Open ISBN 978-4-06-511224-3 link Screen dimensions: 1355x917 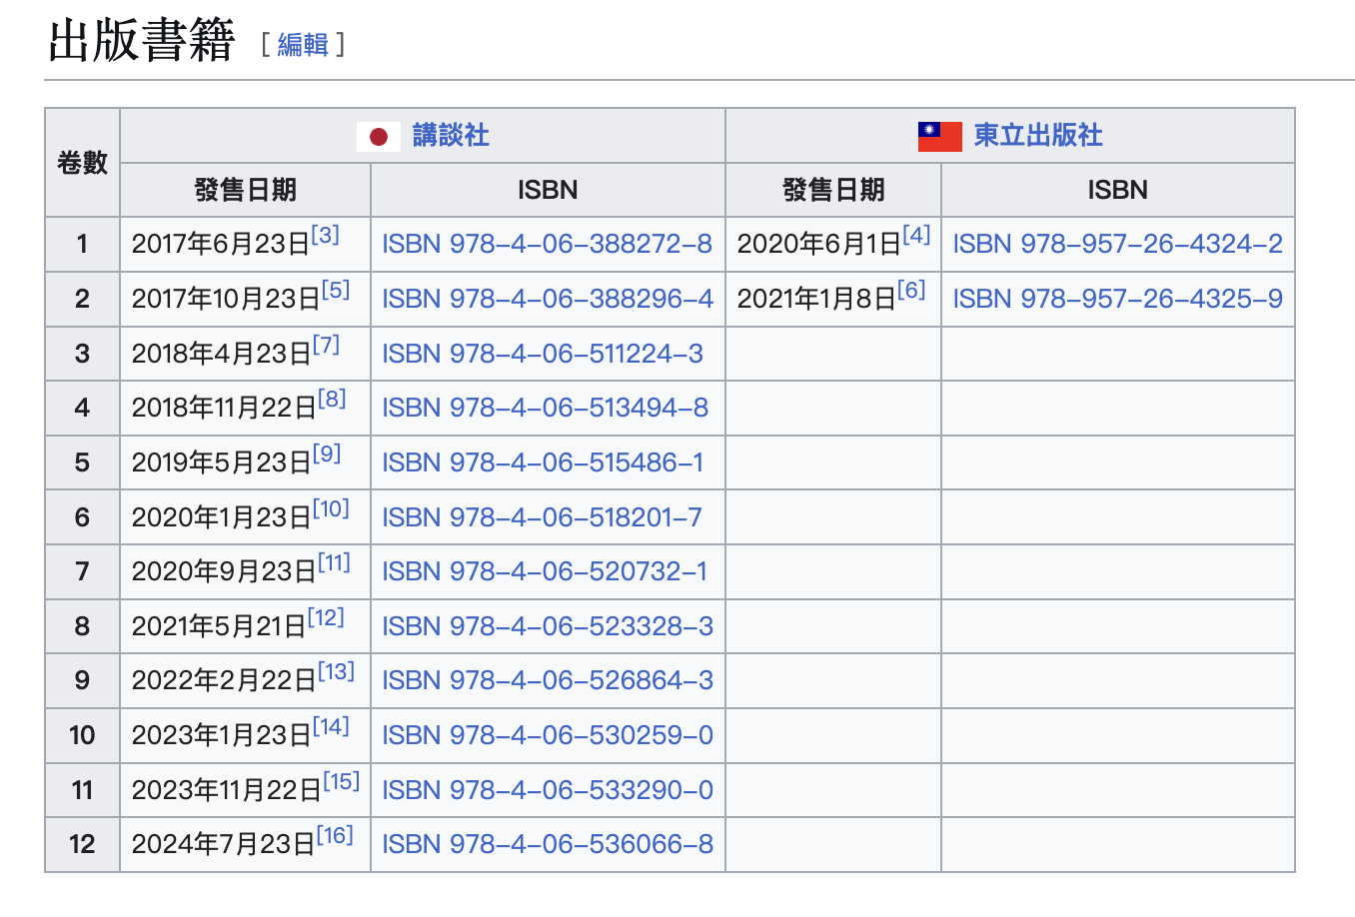pos(543,354)
